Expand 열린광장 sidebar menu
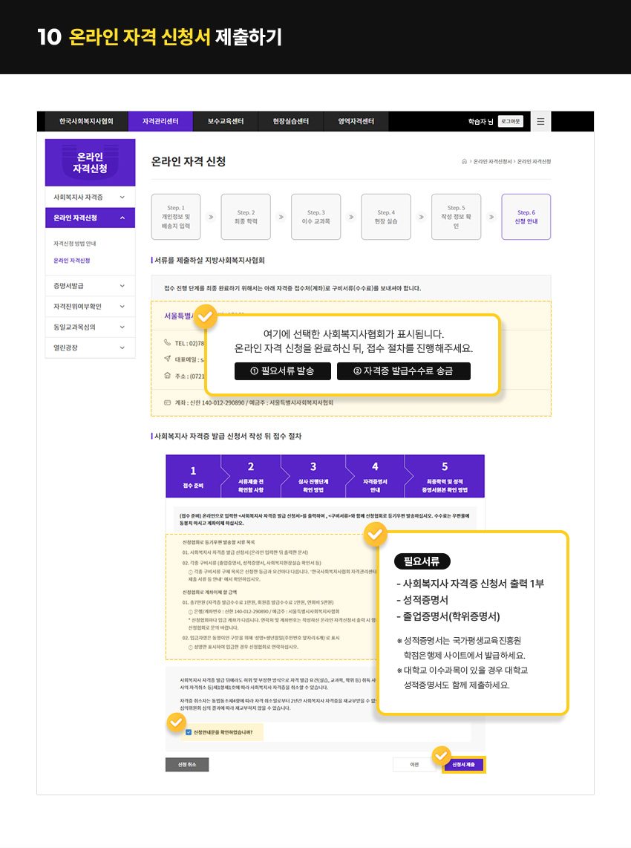 tap(90, 348)
